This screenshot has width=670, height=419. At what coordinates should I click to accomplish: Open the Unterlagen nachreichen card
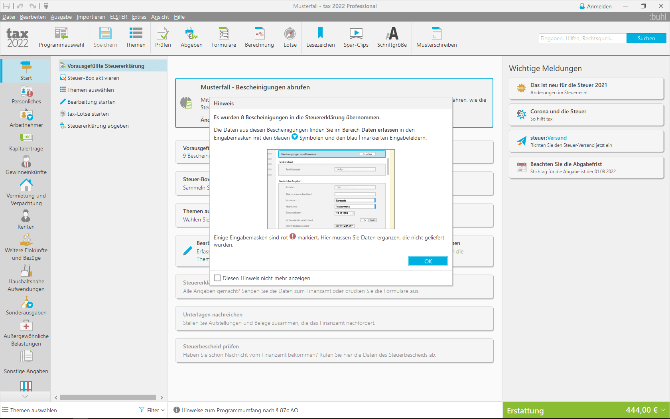coord(334,318)
